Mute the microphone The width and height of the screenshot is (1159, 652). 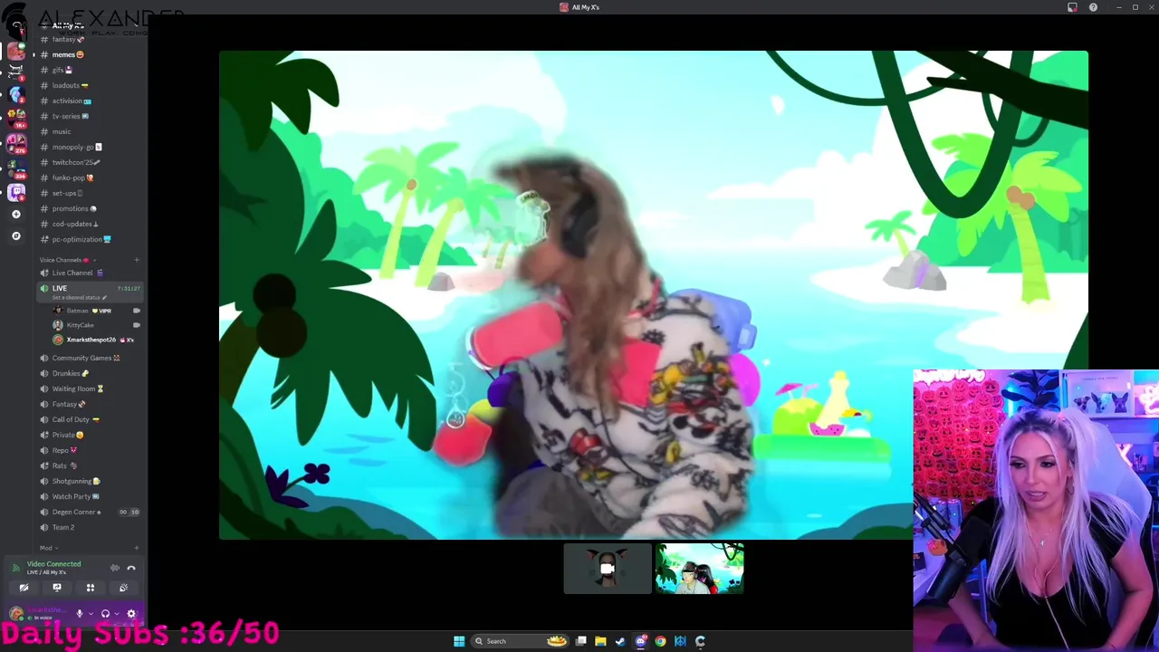[x=79, y=614]
